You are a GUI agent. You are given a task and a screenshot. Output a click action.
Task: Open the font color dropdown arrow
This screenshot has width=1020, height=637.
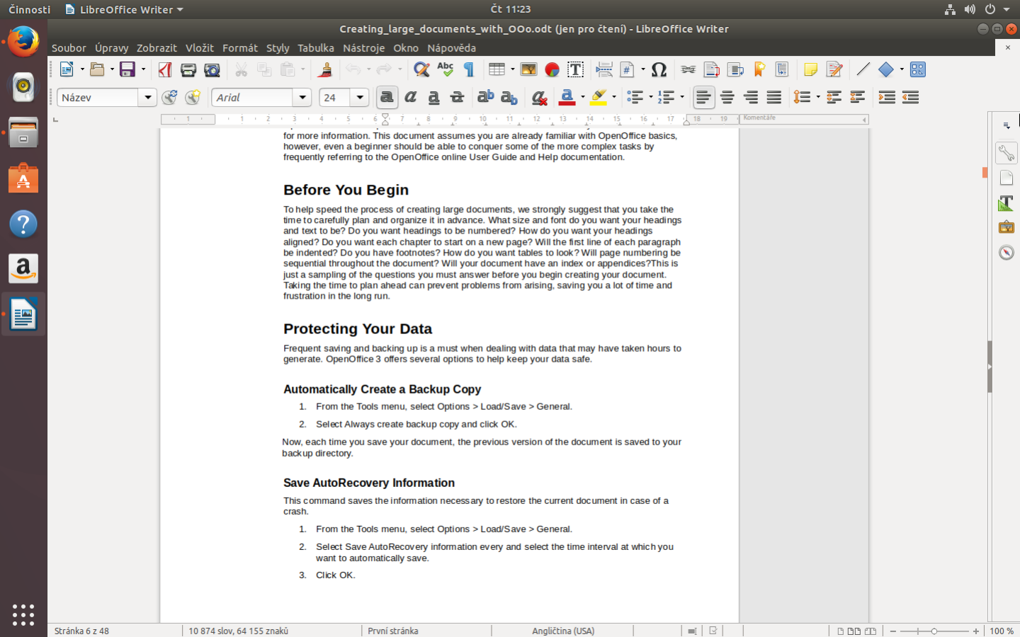pos(582,98)
